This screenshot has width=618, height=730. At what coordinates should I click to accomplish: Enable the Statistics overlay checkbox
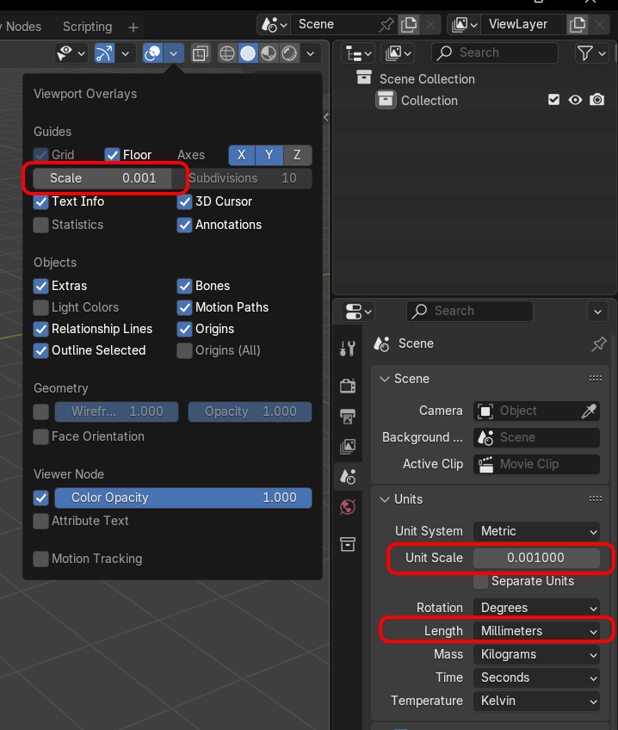(x=41, y=225)
